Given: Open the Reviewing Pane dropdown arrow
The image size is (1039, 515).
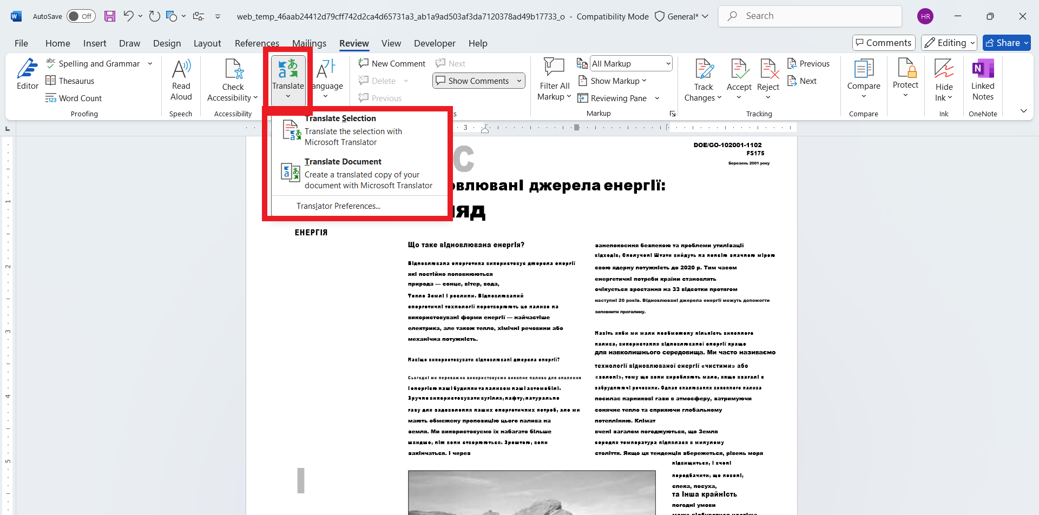Looking at the screenshot, I should 657,98.
